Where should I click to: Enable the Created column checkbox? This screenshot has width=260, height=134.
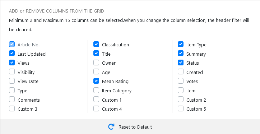(x=181, y=72)
